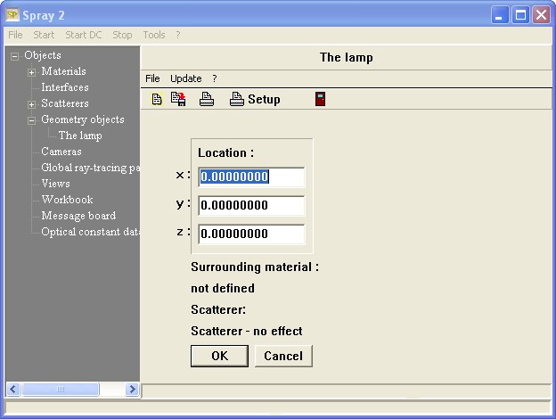Expand the Scatterers tree node
Image resolution: width=556 pixels, height=419 pixels.
coord(31,104)
